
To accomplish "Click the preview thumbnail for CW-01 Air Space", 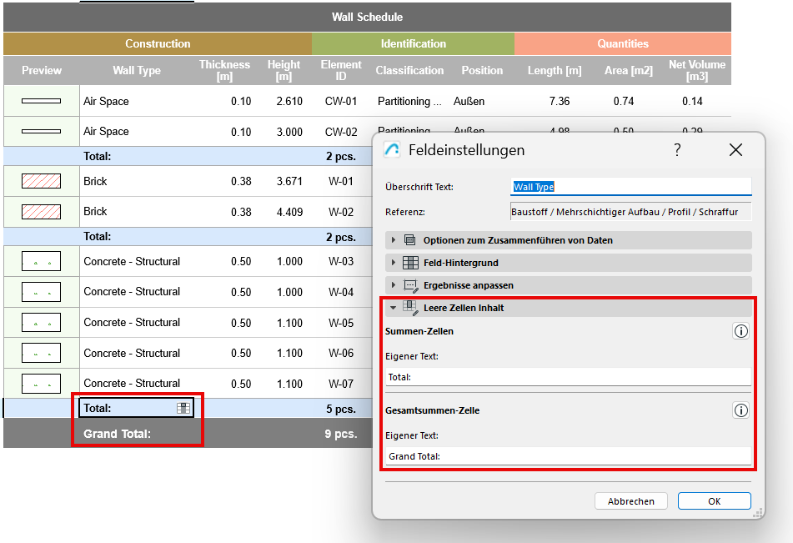I will (x=42, y=101).
